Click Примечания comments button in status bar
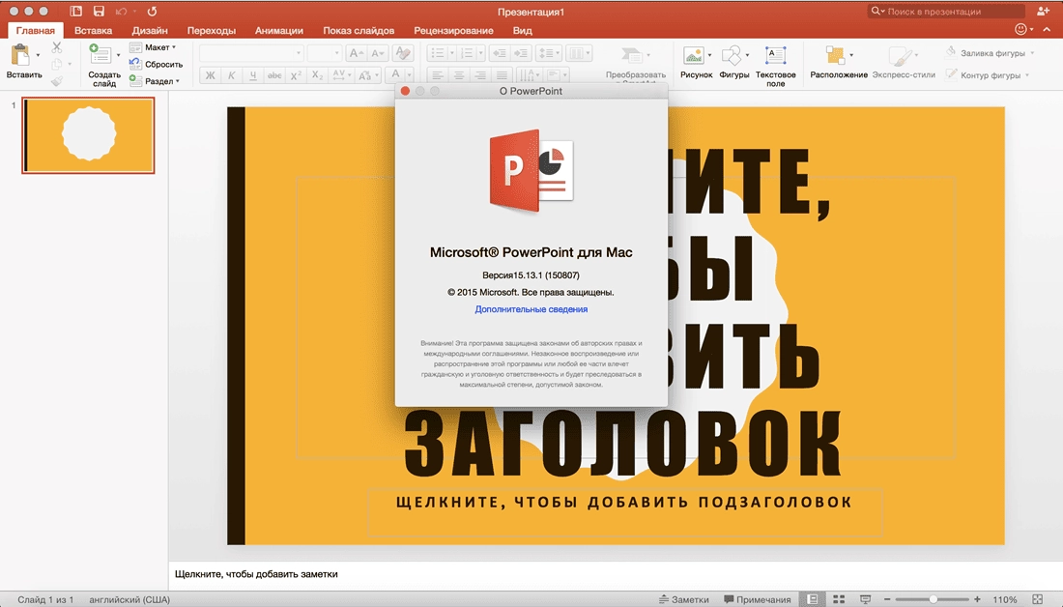The image size is (1063, 607). [x=758, y=599]
